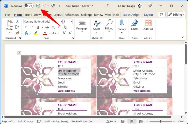Open the Paragraph group button
Screen dimensions: 188x124
(x=82, y=26)
